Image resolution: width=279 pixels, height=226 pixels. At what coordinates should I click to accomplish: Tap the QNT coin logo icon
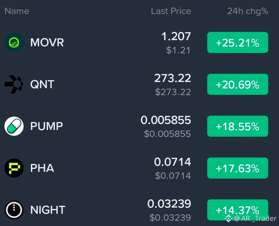pyautogui.click(x=13, y=84)
